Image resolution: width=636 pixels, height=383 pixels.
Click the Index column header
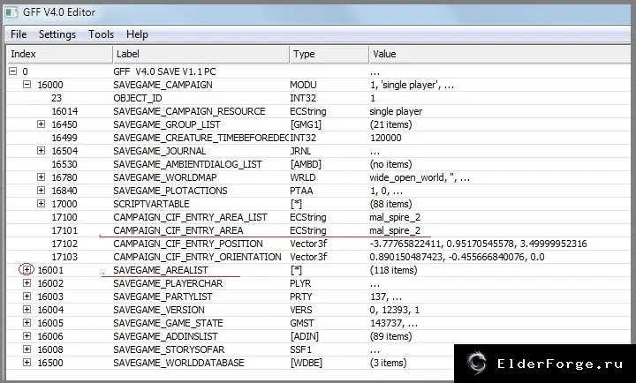60,54
